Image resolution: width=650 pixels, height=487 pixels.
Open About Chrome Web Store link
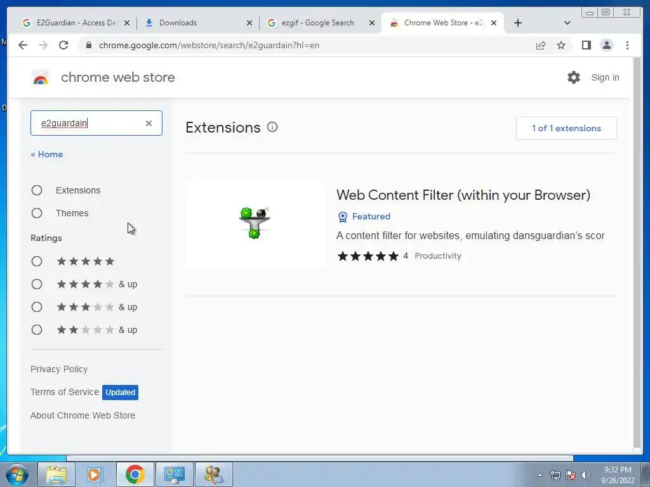[x=83, y=415]
